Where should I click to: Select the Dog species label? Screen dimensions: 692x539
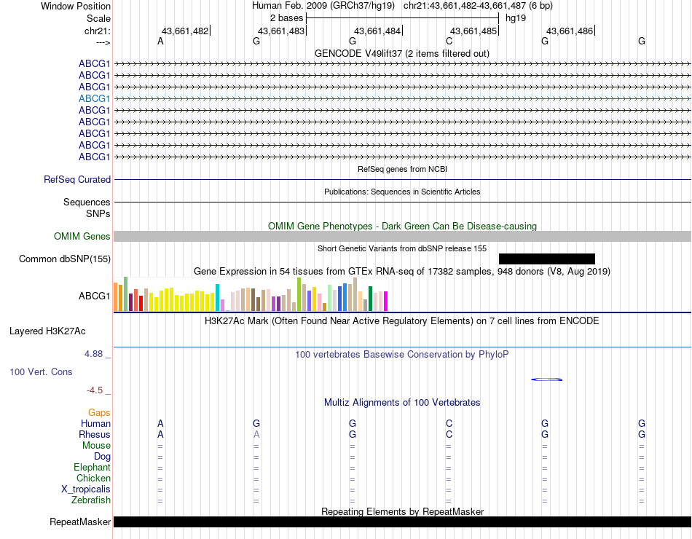coord(102,457)
